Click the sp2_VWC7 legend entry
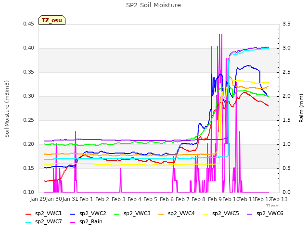Image resolution: width=308 pixels, height=231 pixels. (44, 222)
